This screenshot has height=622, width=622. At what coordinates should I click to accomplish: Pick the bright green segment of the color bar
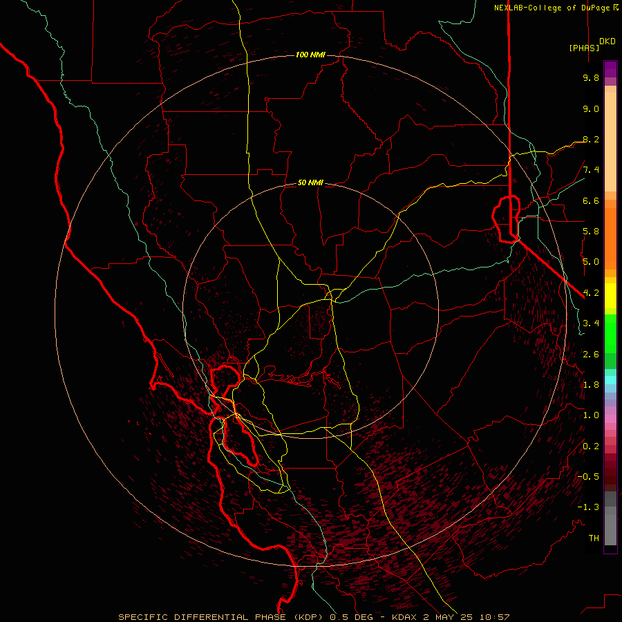tap(610, 333)
